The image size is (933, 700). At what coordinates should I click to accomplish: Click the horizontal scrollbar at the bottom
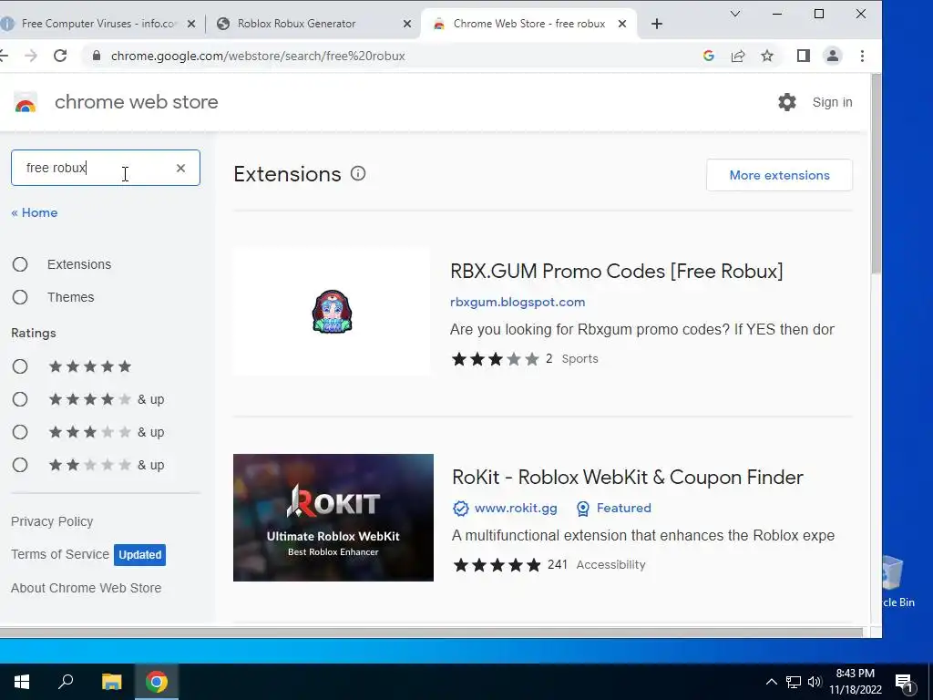click(x=431, y=632)
